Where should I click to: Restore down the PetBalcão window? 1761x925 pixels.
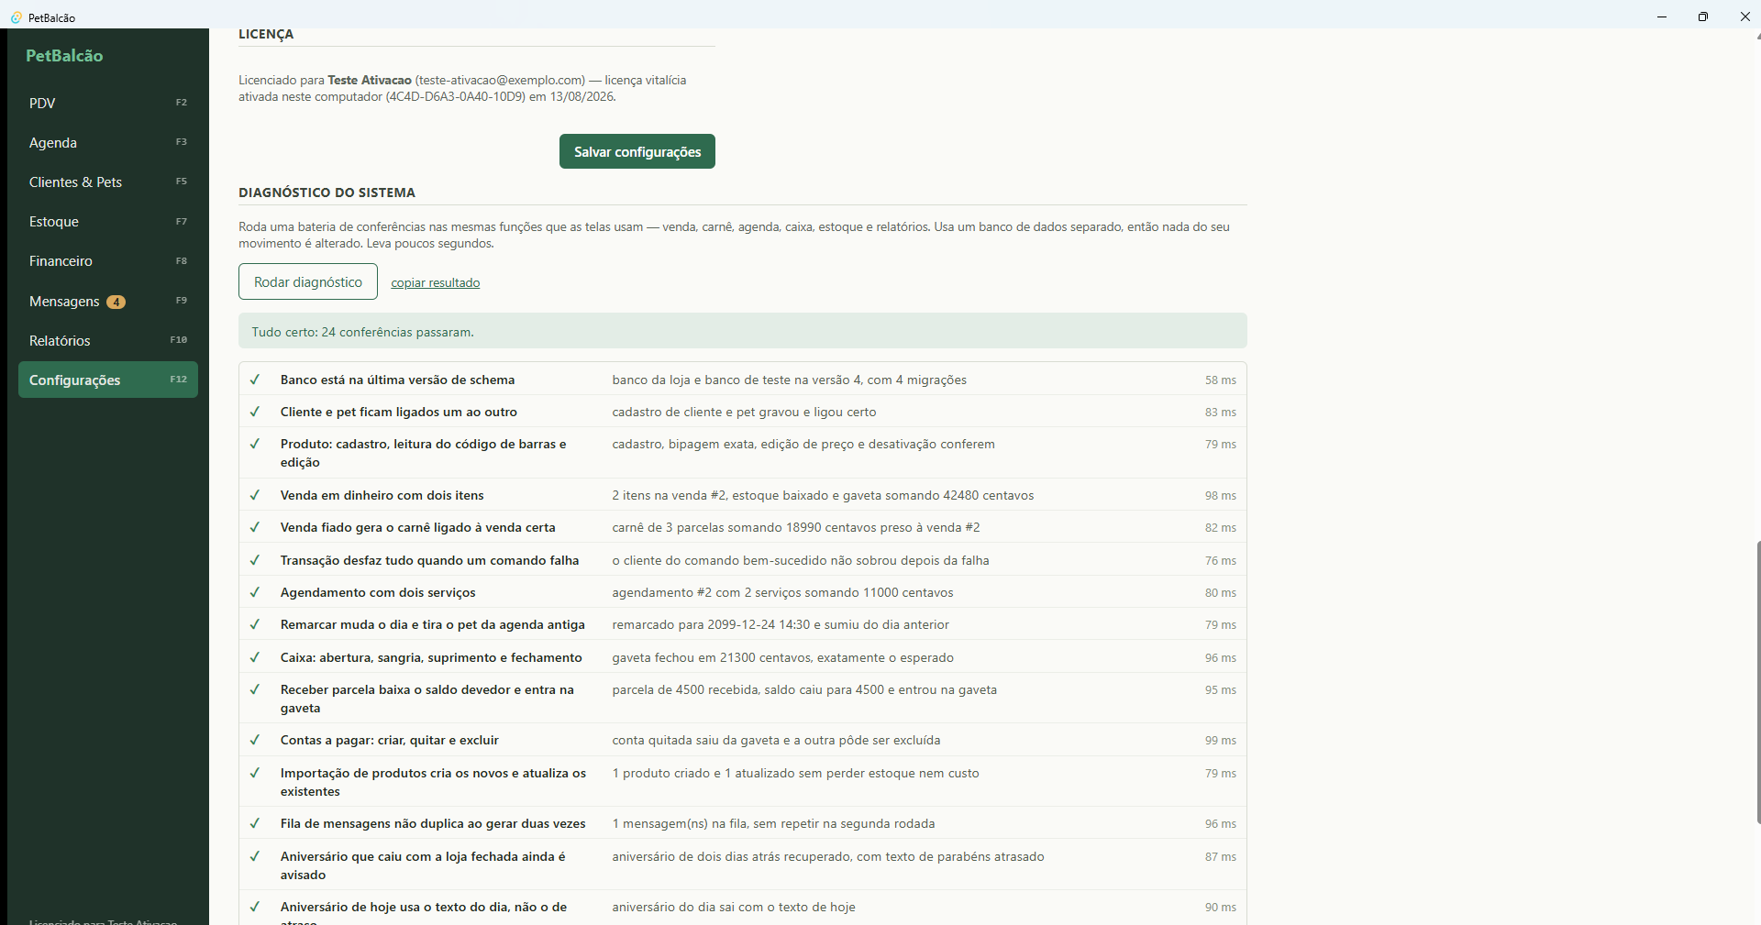coord(1703,17)
